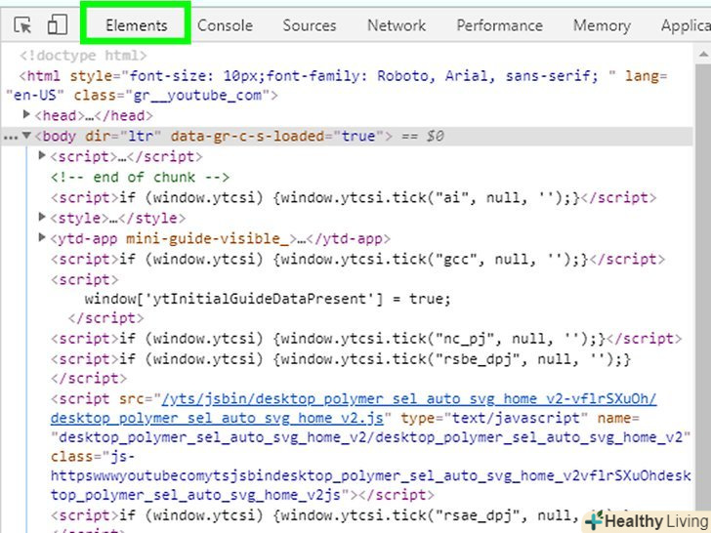Click the three-dot actions beside body element

tap(11, 137)
